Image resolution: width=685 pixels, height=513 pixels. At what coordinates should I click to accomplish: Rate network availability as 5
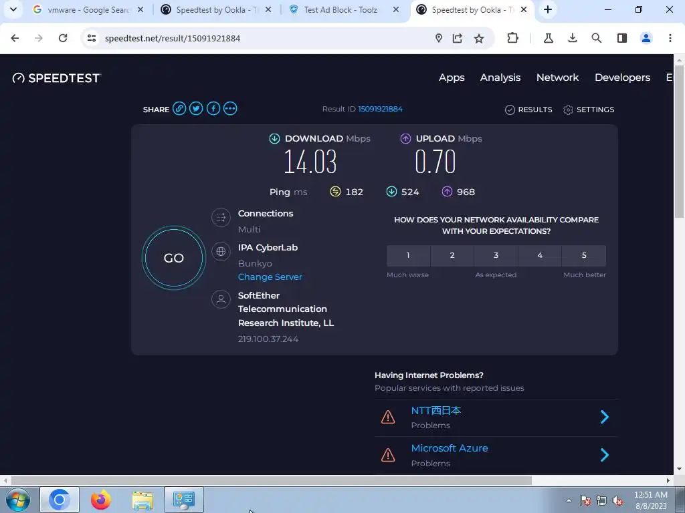(584, 256)
